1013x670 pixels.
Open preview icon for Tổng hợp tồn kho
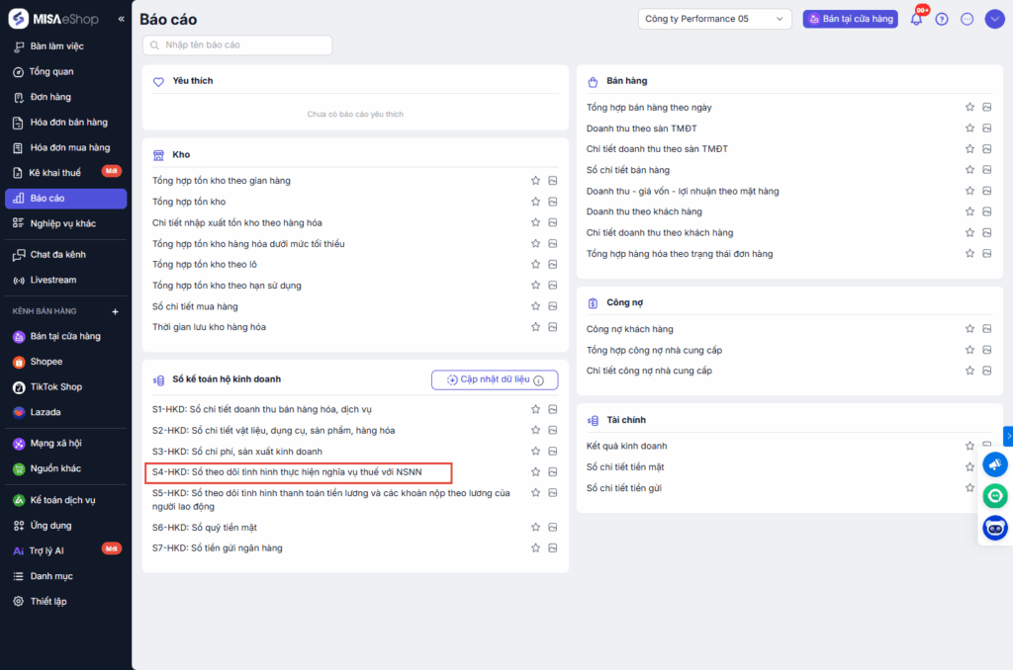pos(553,202)
